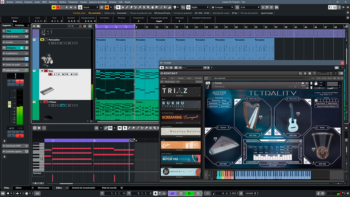This screenshot has width=350, height=197.
Task: Close the lower zone with the X icon
Action: pos(32,188)
